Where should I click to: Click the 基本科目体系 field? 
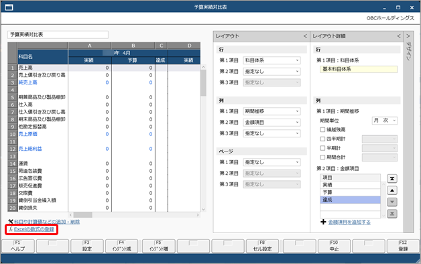pos(359,69)
